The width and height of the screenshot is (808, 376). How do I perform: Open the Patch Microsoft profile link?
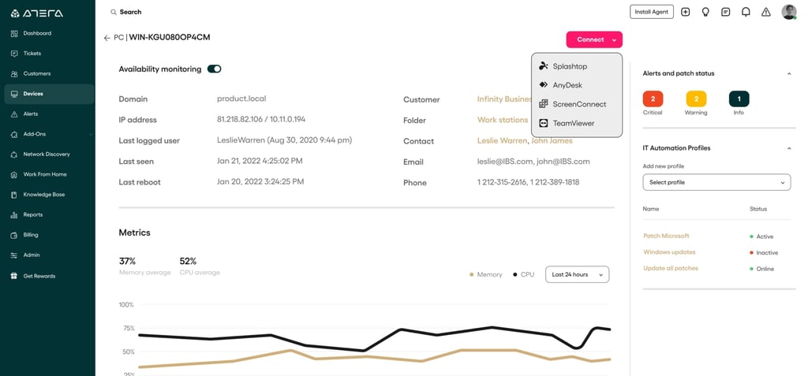(x=666, y=236)
